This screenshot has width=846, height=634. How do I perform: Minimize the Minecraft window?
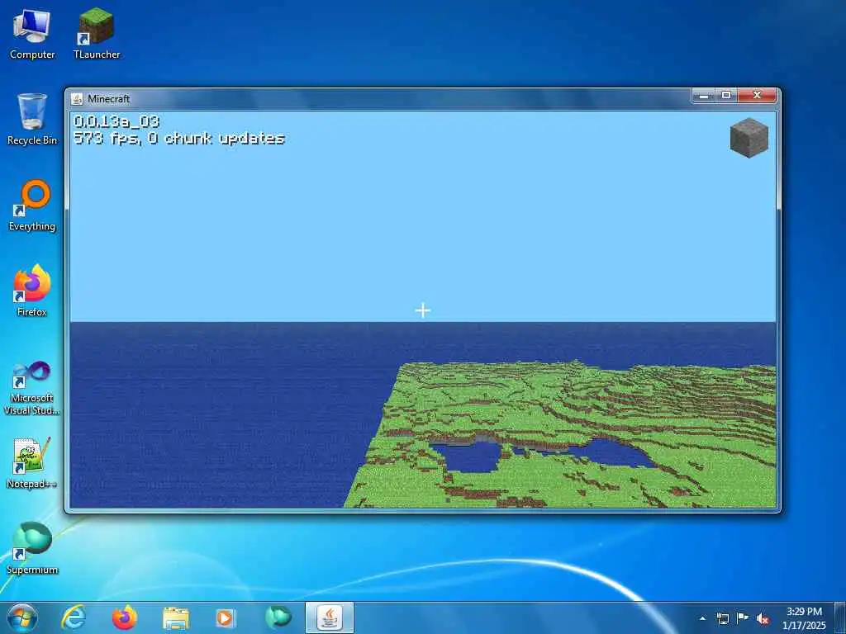tap(704, 96)
